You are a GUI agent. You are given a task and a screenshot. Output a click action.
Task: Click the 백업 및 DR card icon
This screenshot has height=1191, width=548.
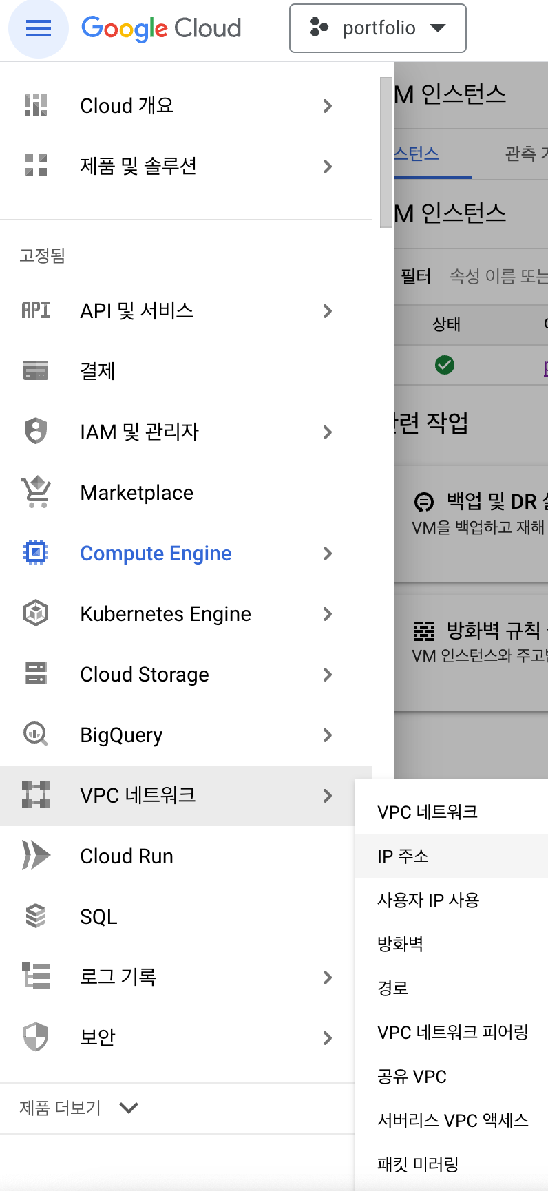point(424,503)
